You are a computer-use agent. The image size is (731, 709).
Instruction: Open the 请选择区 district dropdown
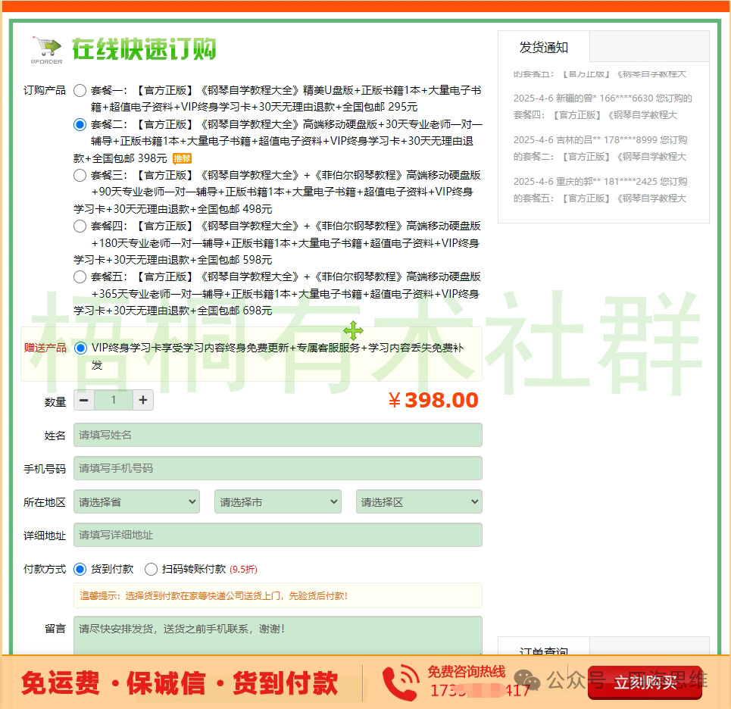point(419,501)
